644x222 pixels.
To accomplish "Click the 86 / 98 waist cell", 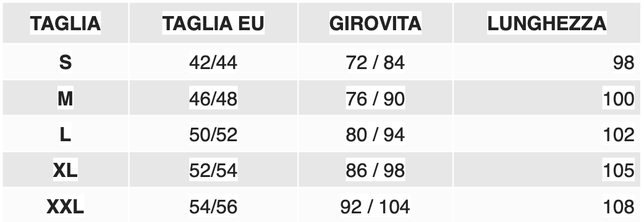I will pyautogui.click(x=375, y=170).
